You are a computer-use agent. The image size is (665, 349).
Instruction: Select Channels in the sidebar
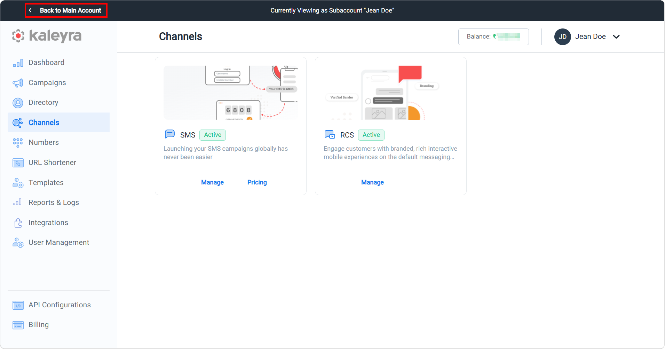pyautogui.click(x=58, y=123)
